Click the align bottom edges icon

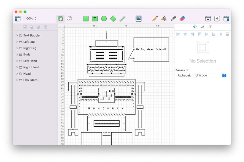click(x=213, y=34)
